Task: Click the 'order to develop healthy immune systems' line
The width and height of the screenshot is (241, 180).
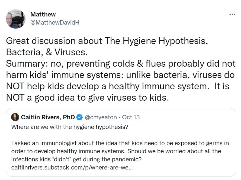Action: coord(116,151)
